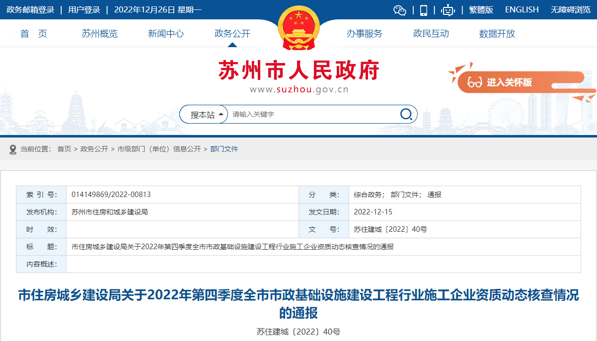The width and height of the screenshot is (597, 341).
Task: Click the glasses icon on care-mode banner
Action: click(x=475, y=82)
